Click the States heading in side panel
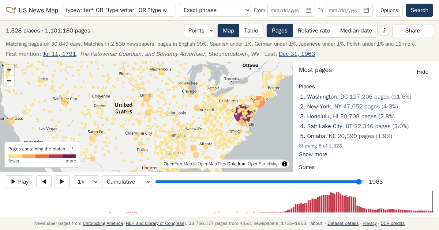The height and width of the screenshot is (230, 439). (x=307, y=167)
